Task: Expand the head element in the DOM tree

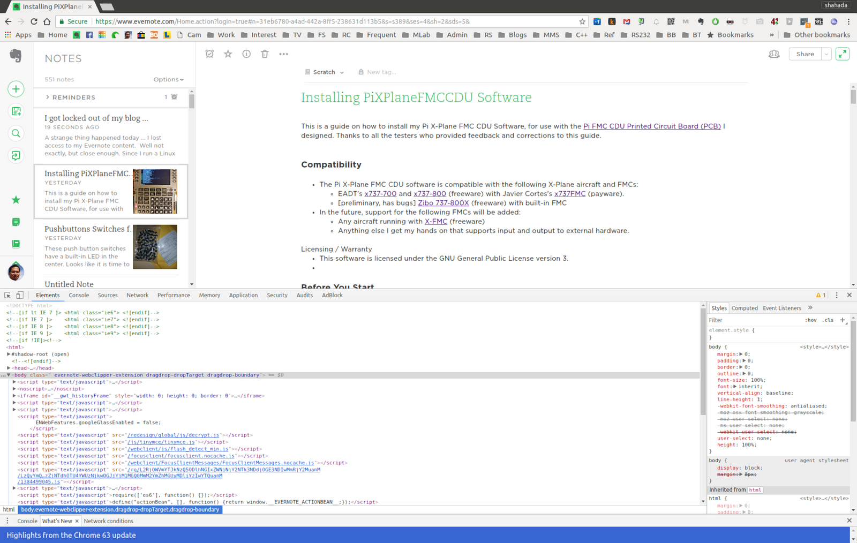Action: (x=9, y=368)
